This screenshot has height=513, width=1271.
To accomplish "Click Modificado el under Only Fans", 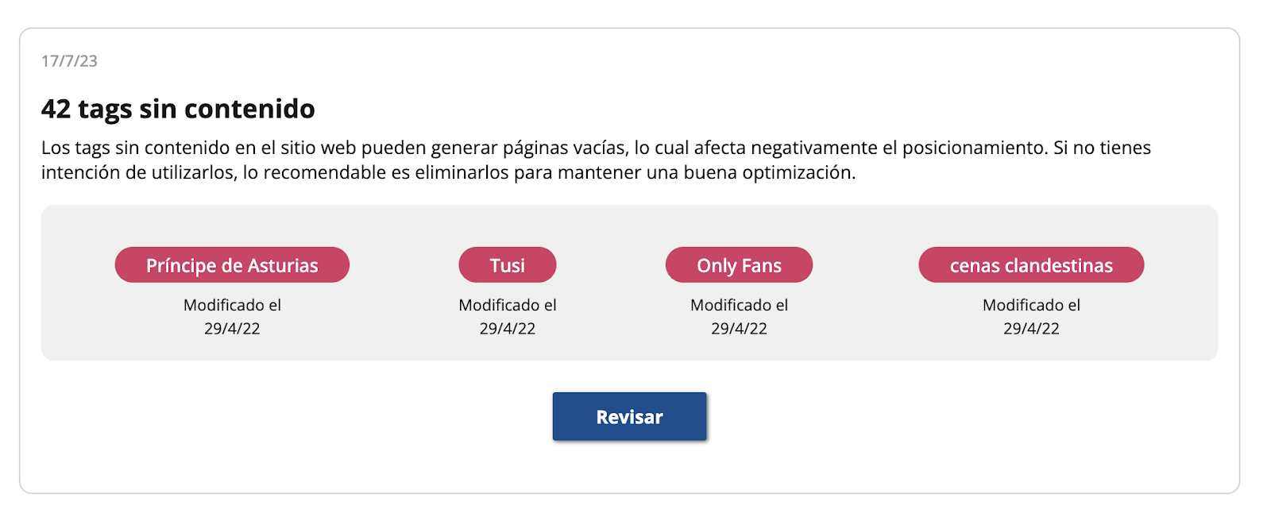I will coord(739,305).
